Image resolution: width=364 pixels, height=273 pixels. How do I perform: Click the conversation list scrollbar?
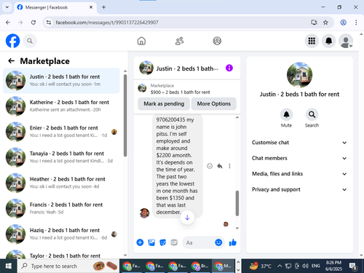(125, 115)
